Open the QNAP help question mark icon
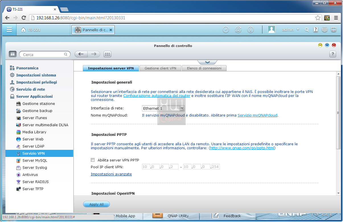Image resolution: width=343 pixels, height=222 pixels. click(316, 30)
